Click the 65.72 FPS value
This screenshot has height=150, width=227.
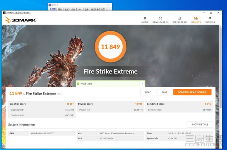pos(70,110)
